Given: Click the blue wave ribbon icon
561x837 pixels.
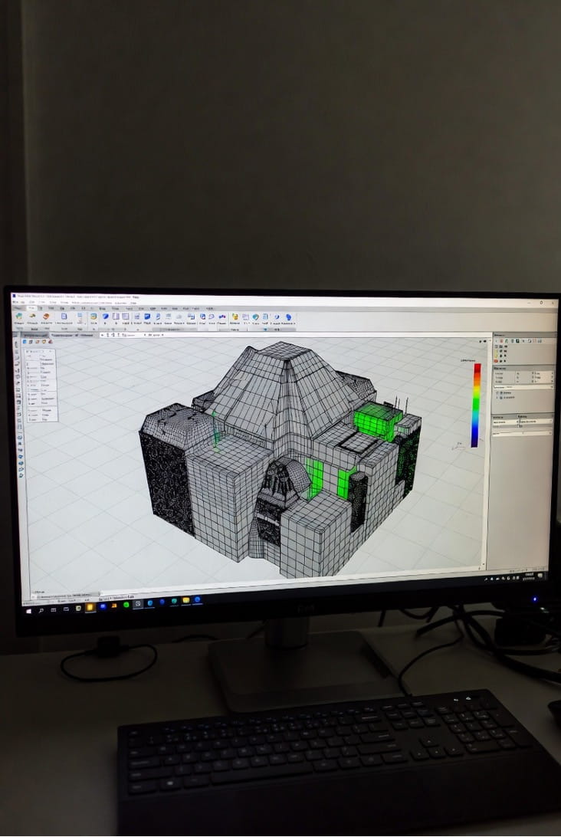Looking at the screenshot, I should tap(222, 317).
